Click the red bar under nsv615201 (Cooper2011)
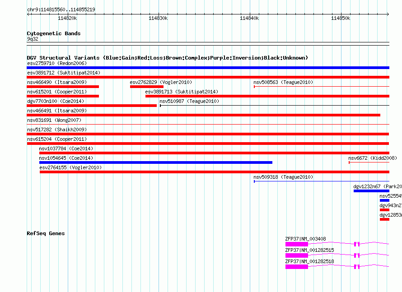 tap(63, 96)
